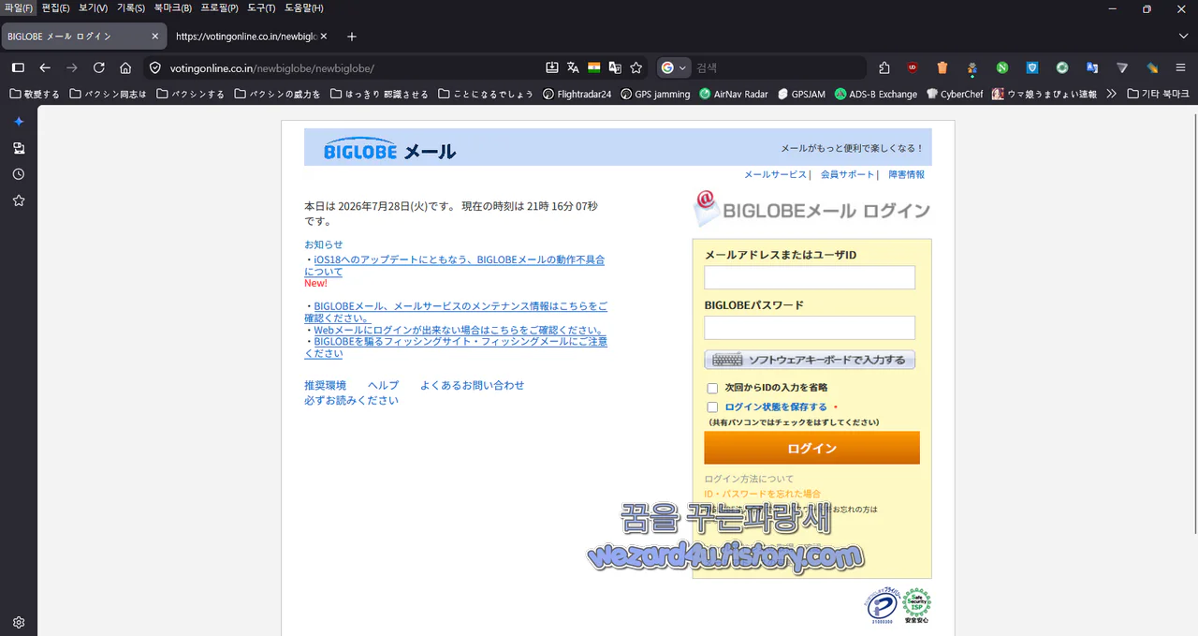Open the CyberChef bookmark
Image resolution: width=1198 pixels, height=636 pixels.
click(954, 94)
